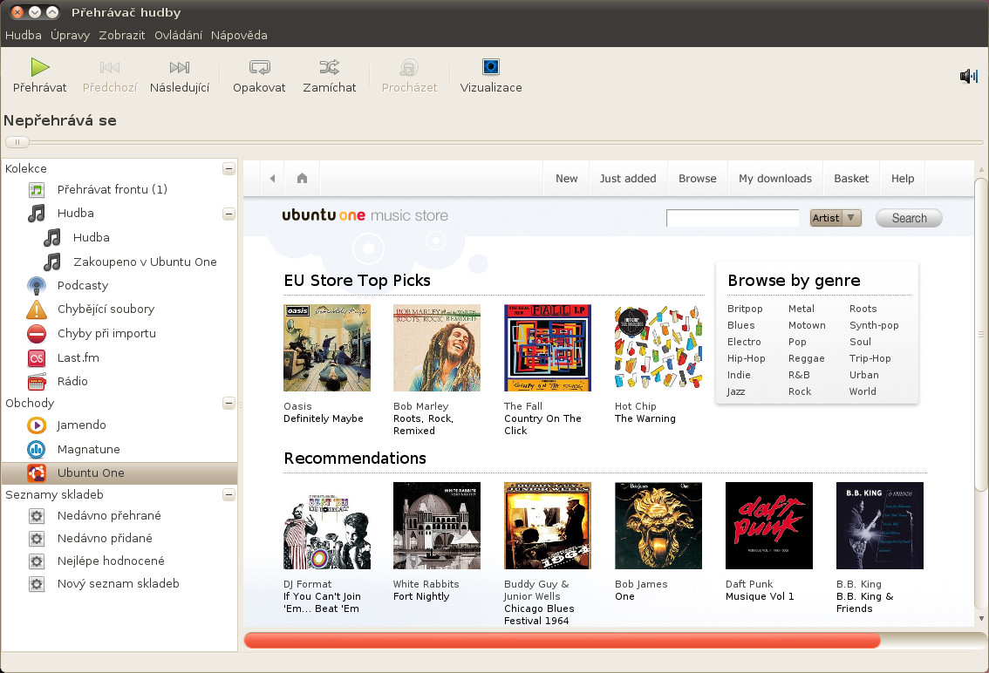
Task: Click the Rádio icon
Action: [37, 382]
